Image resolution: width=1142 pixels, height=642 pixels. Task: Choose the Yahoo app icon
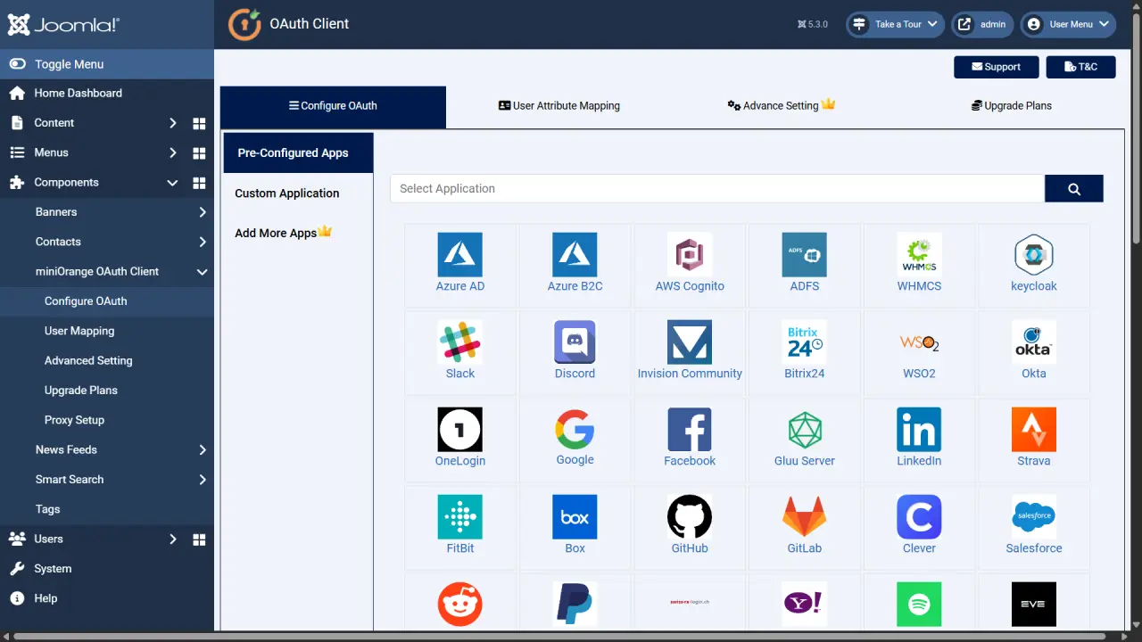point(804,605)
